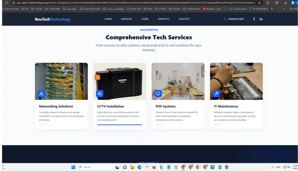Open the chat app icon on taskbar
The height and width of the screenshot is (171, 298).
(x=125, y=167)
